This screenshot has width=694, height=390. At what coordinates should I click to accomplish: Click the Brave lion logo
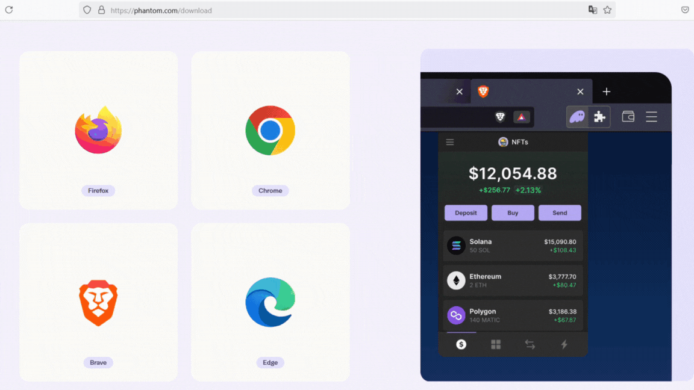(98, 303)
